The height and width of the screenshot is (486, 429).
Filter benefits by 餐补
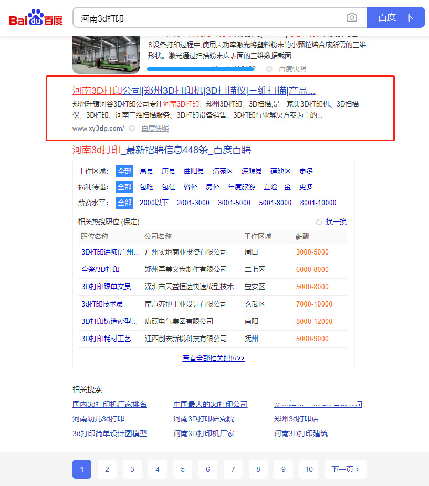(191, 187)
